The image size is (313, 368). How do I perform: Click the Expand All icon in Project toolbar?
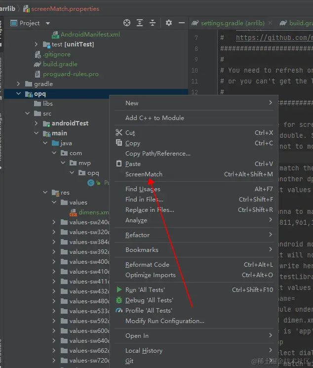[140, 23]
